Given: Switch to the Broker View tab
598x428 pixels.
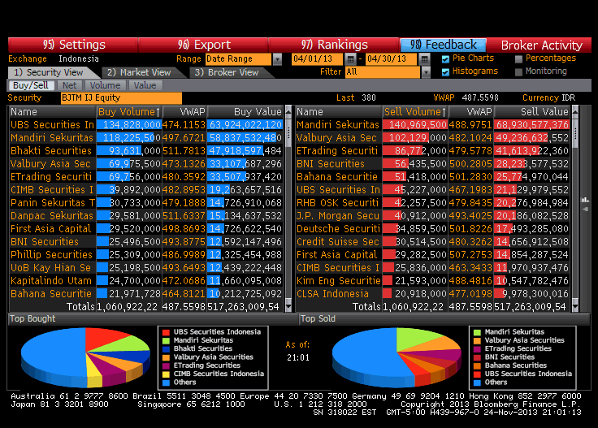Looking at the screenshot, I should coord(226,72).
